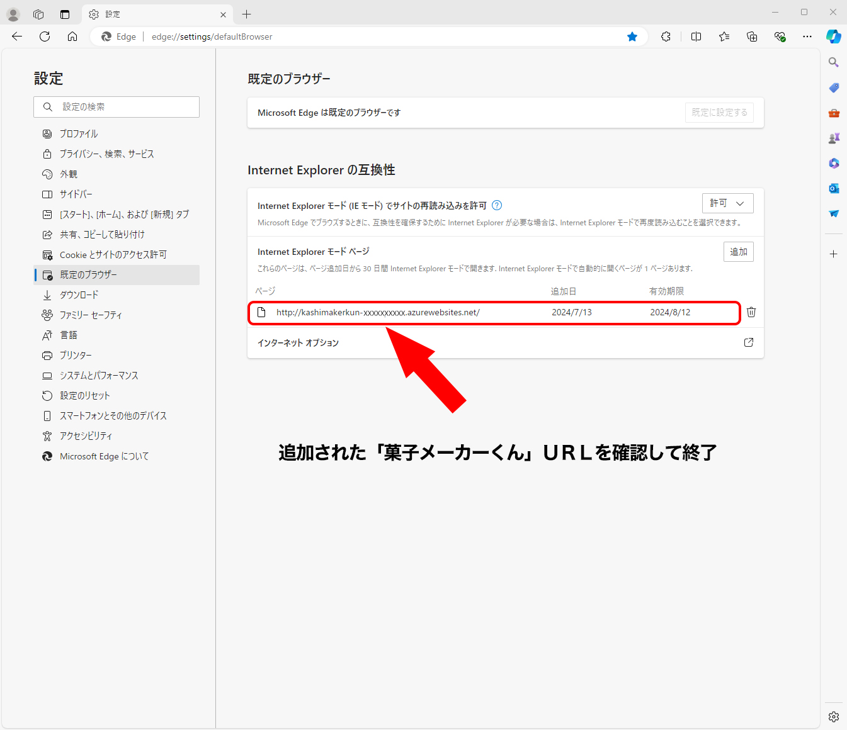Open sidebar Shopping tag icon
The image size is (847, 730).
click(x=834, y=87)
